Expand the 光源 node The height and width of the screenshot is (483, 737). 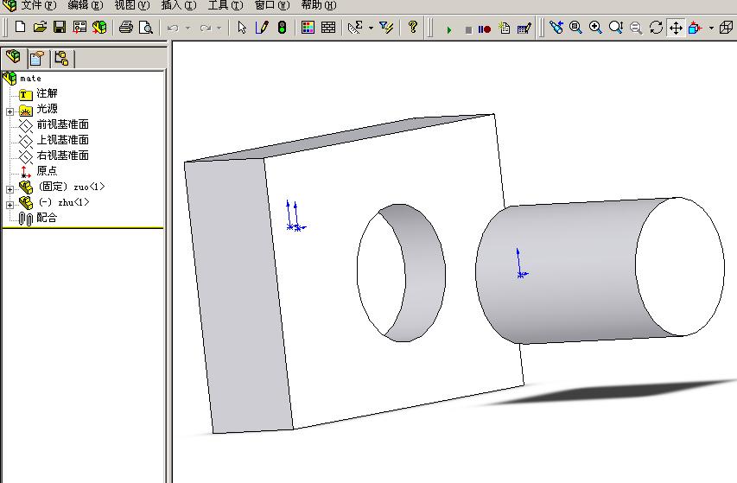pos(10,111)
